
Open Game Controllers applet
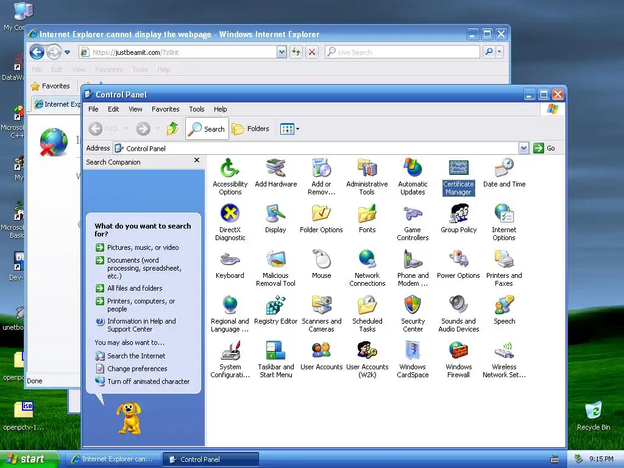point(413,222)
